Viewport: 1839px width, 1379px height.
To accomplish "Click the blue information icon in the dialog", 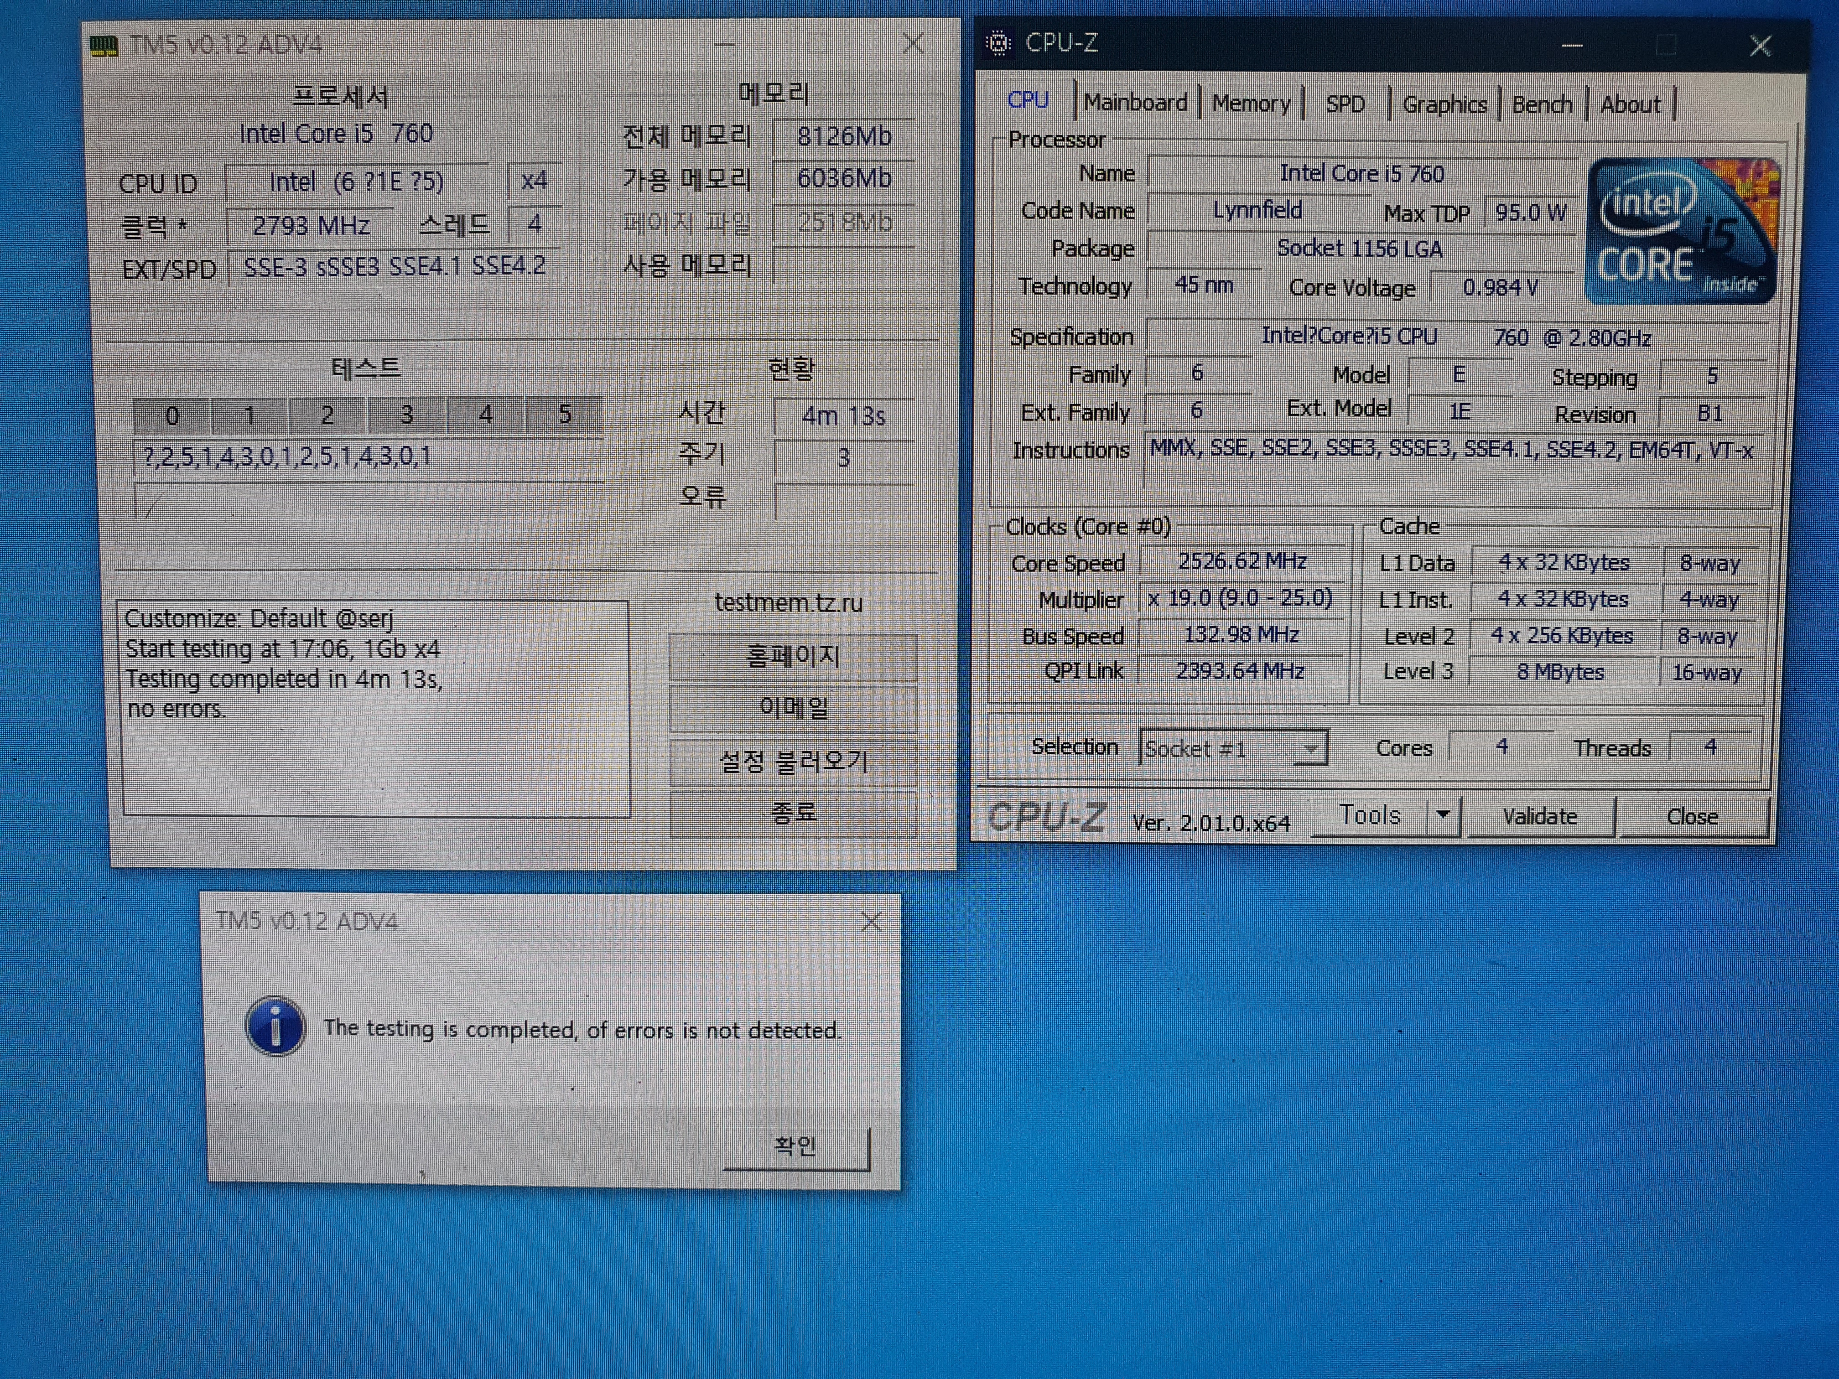I will 275,1026.
